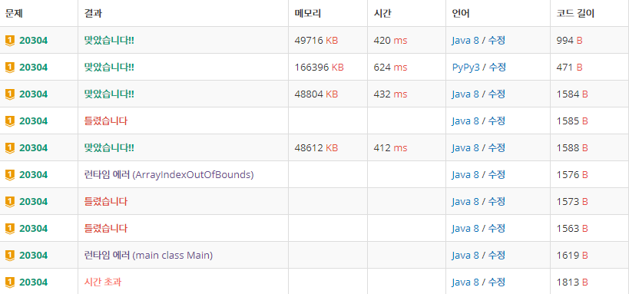This screenshot has width=629, height=294.
Task: Open the Java 8 link in the 1813 B row
Action: tap(465, 282)
